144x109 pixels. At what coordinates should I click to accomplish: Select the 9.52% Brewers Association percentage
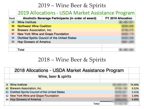point(134,88)
